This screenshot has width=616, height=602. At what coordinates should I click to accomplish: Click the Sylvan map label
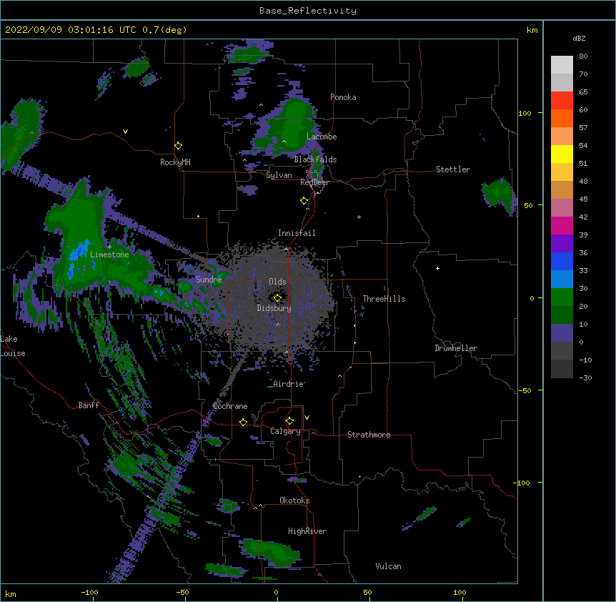coord(279,175)
